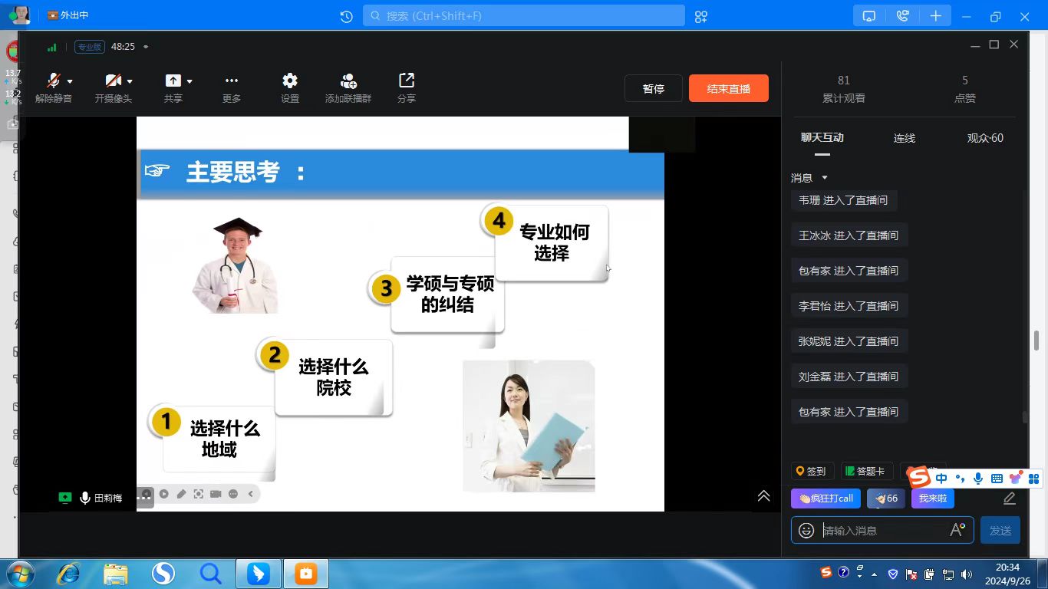Unmute the microphone (解除静音)
Screen dimensions: 1048x589
[52, 81]
